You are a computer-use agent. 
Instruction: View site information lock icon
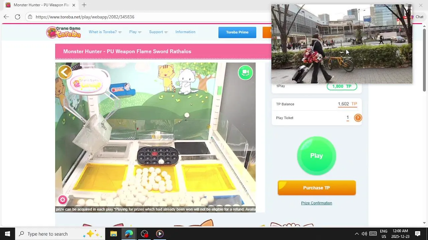coord(30,17)
